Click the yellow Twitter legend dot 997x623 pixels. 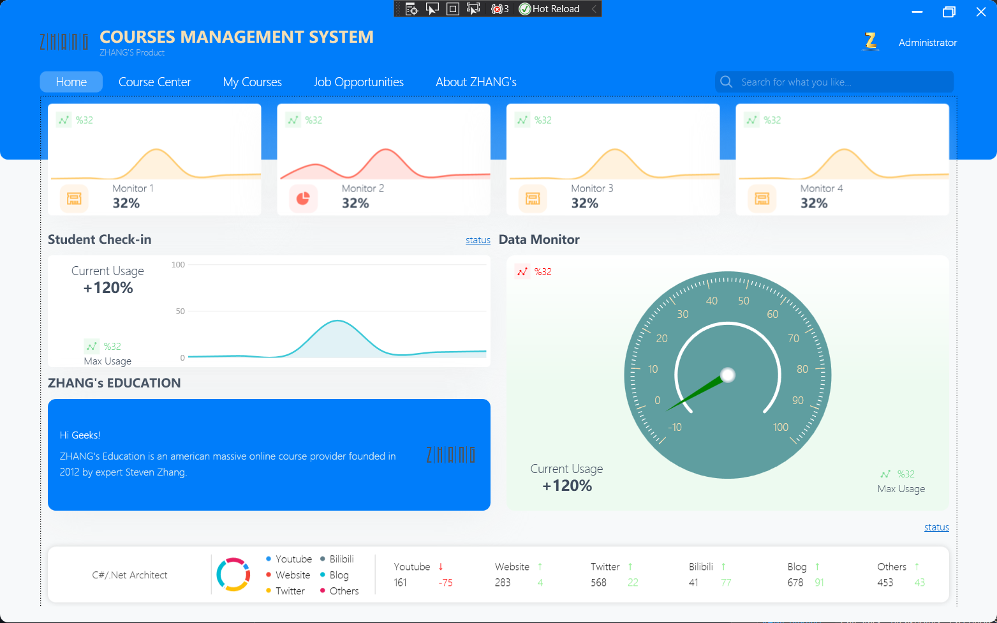(269, 590)
